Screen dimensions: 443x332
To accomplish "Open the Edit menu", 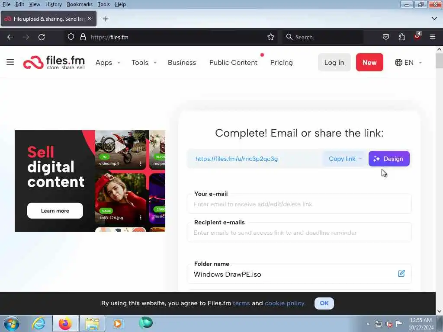I will 19,4.
